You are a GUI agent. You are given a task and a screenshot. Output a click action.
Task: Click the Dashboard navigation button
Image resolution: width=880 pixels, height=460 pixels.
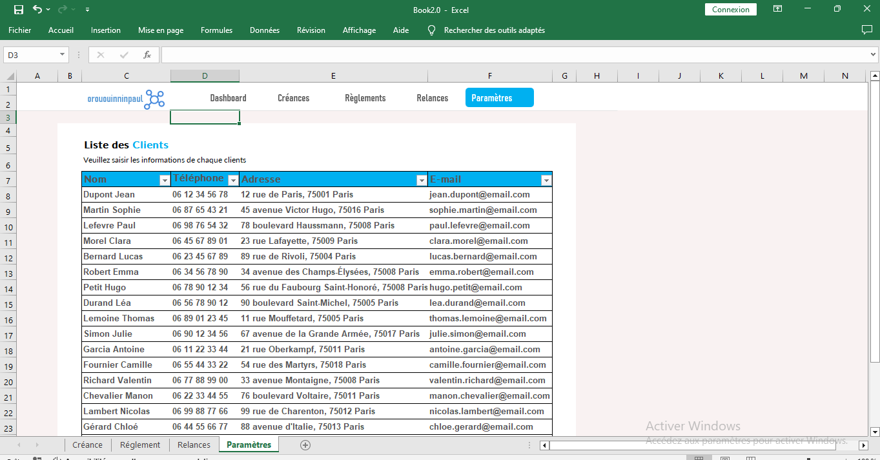tap(228, 98)
